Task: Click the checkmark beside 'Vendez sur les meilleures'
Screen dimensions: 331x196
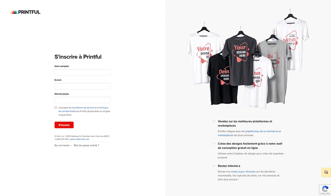Action: pos(214,121)
